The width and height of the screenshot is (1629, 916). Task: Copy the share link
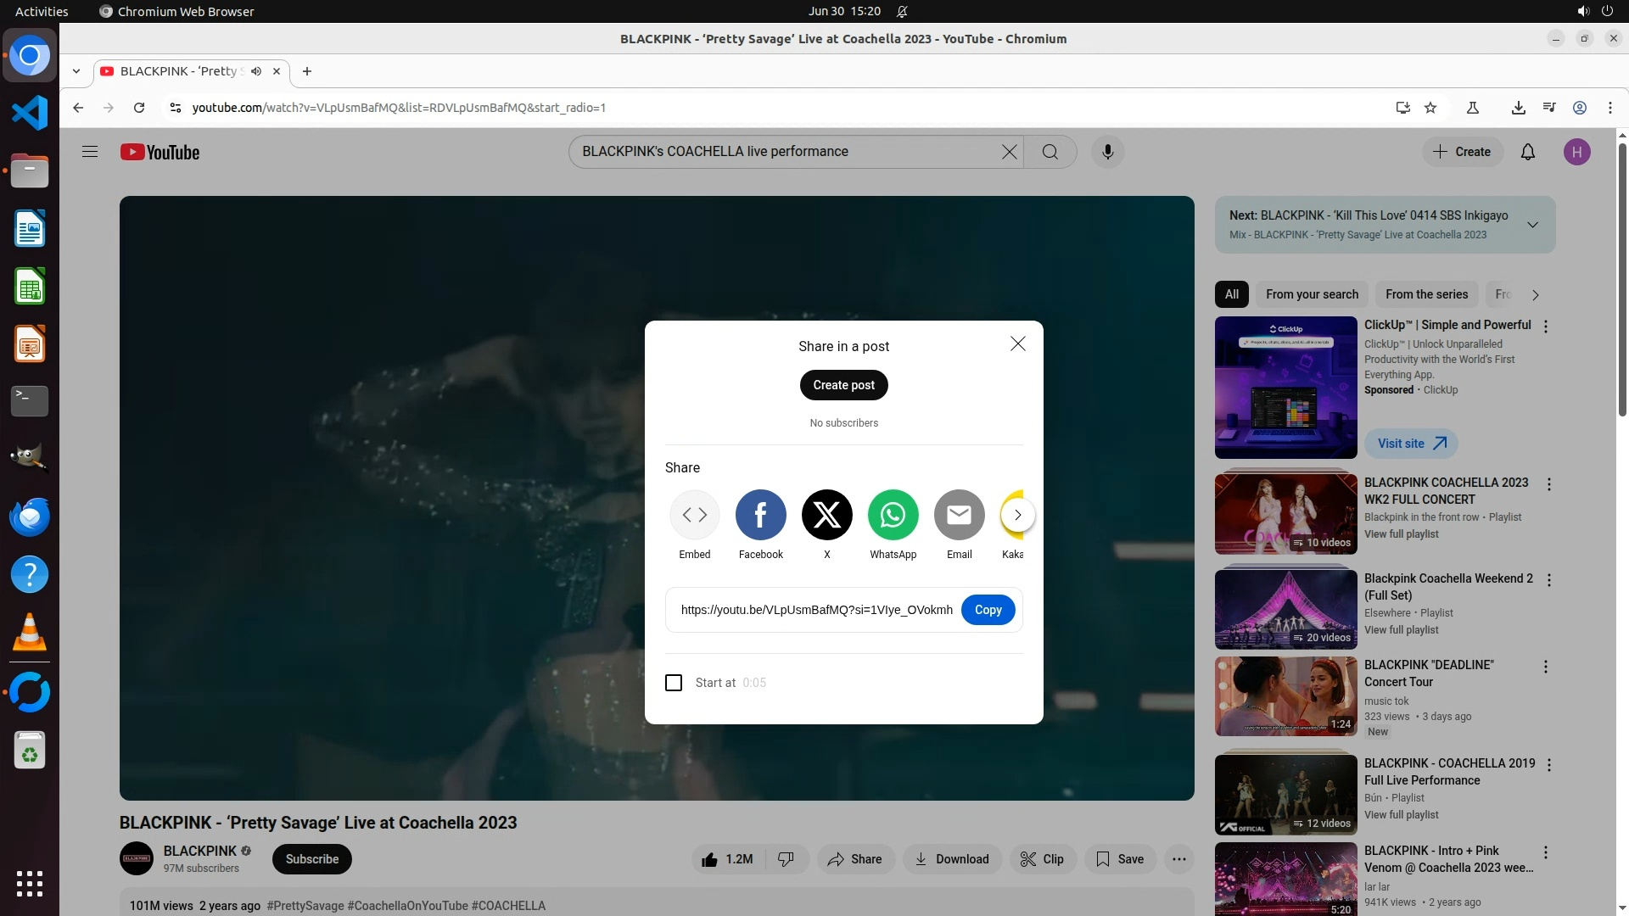point(988,610)
